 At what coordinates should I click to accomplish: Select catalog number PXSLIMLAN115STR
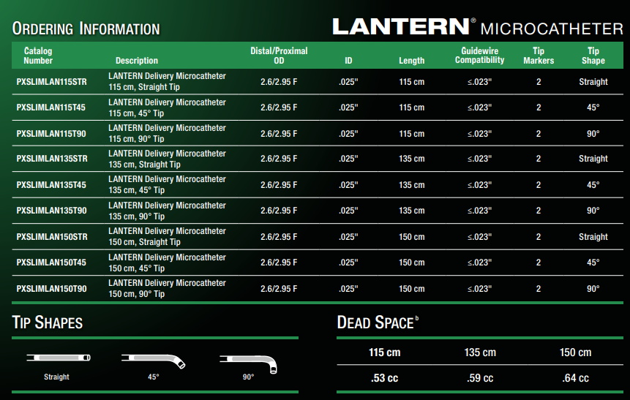tap(51, 82)
